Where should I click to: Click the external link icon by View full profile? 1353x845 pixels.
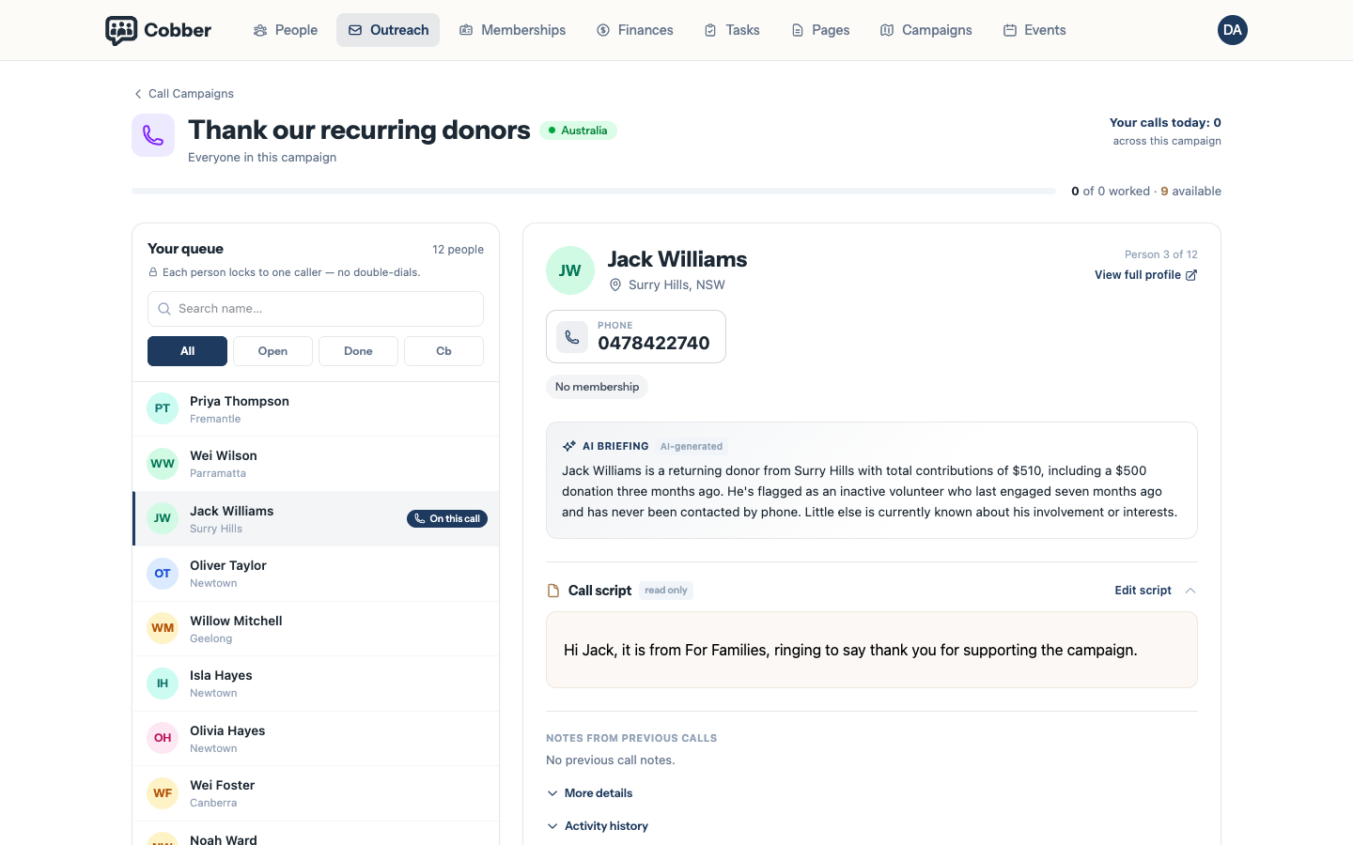[x=1191, y=275]
